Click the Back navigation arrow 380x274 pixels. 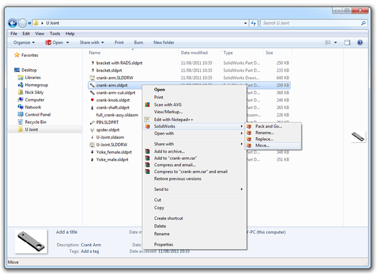pos(13,24)
